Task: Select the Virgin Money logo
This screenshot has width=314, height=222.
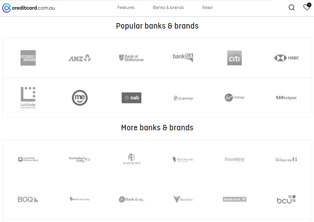Action: click(234, 98)
